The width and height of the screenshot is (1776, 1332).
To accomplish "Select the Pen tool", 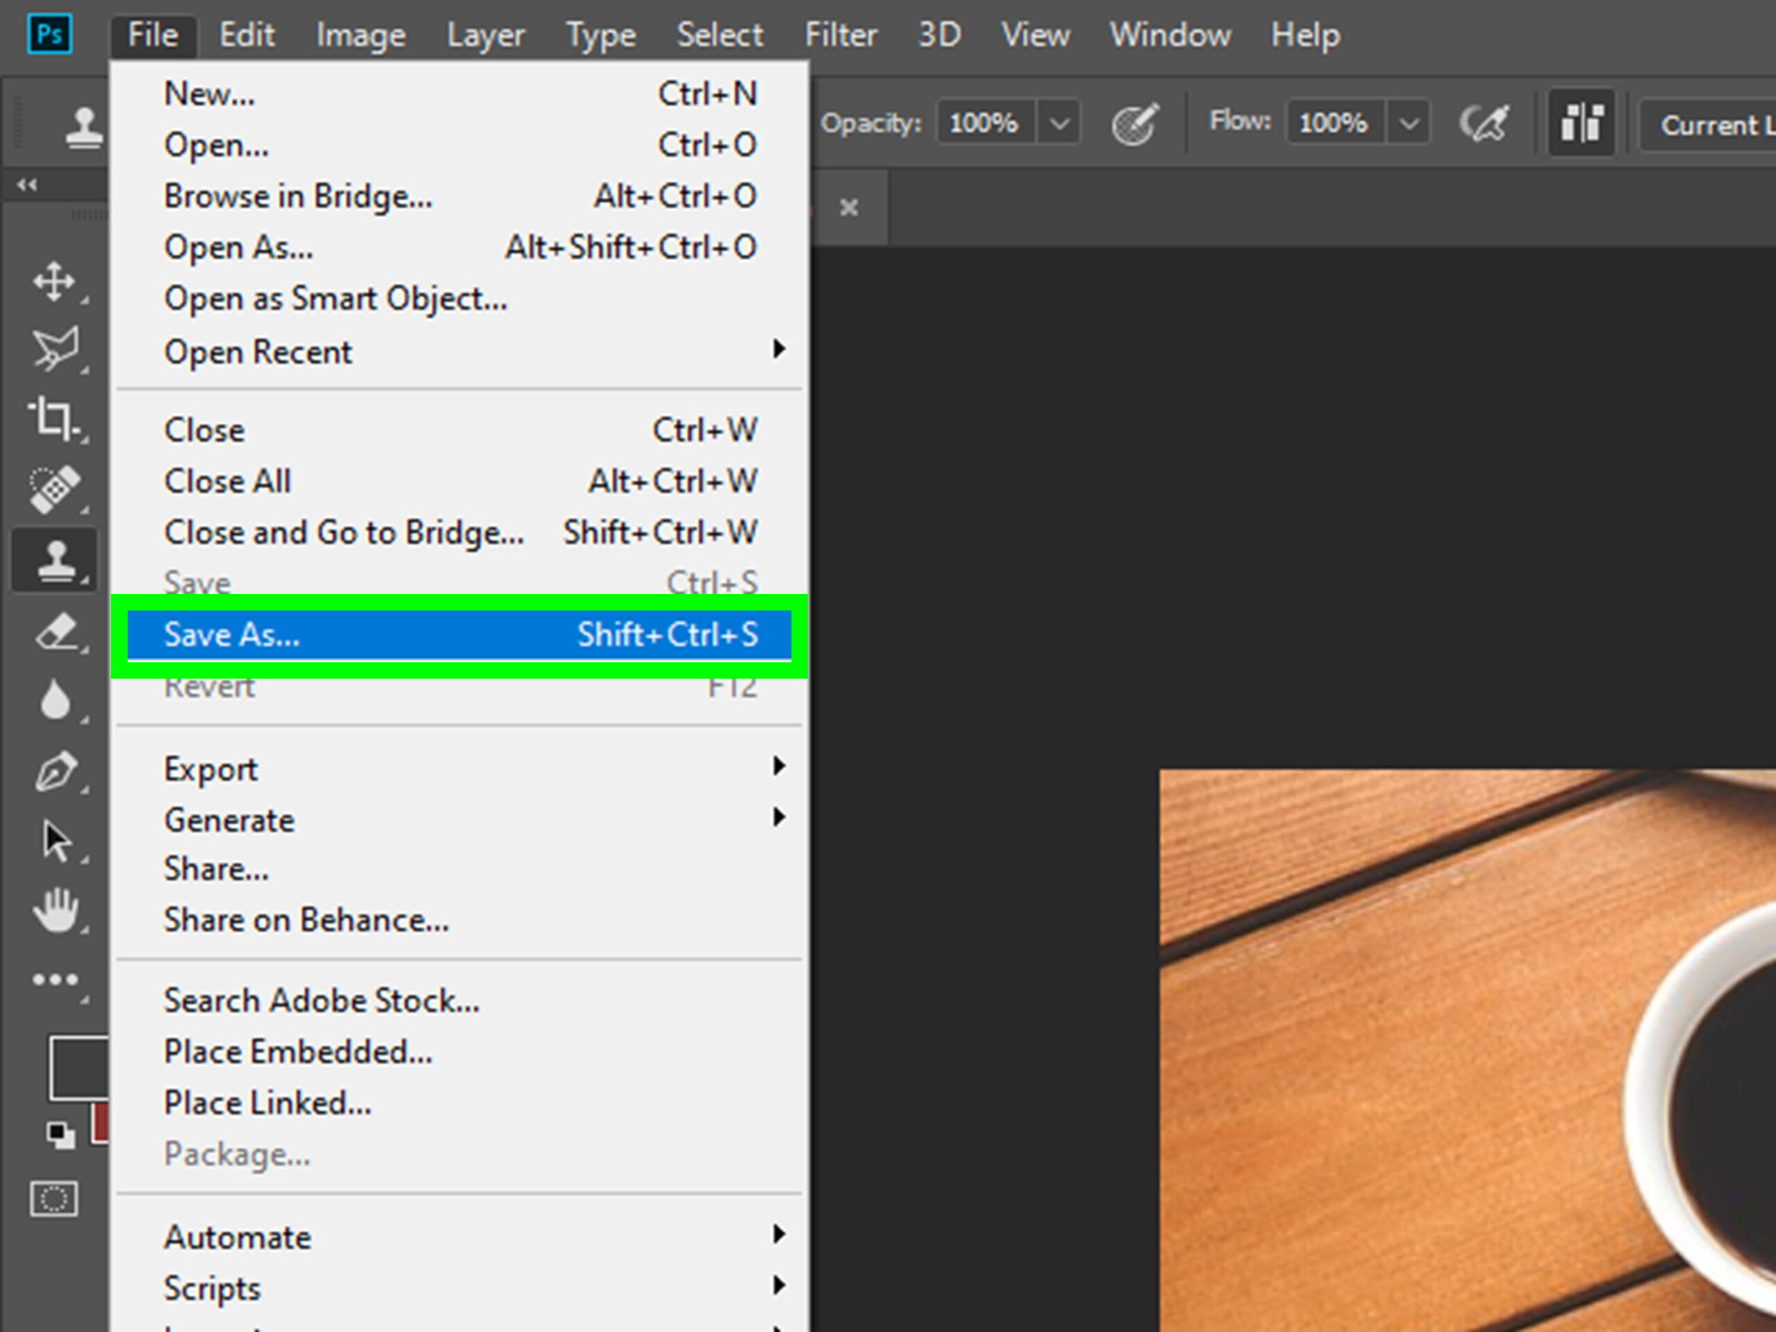I will point(55,771).
